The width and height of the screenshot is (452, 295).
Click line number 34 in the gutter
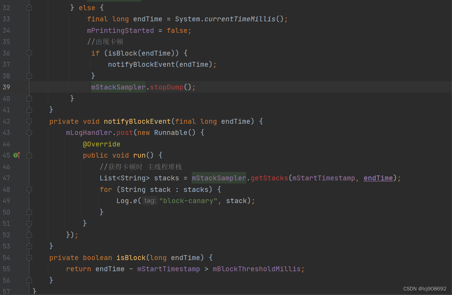pos(6,30)
